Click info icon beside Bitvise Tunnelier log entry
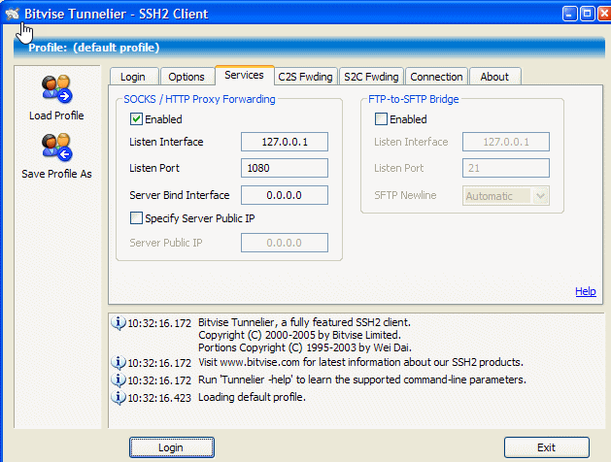The width and height of the screenshot is (611, 462). 119,322
